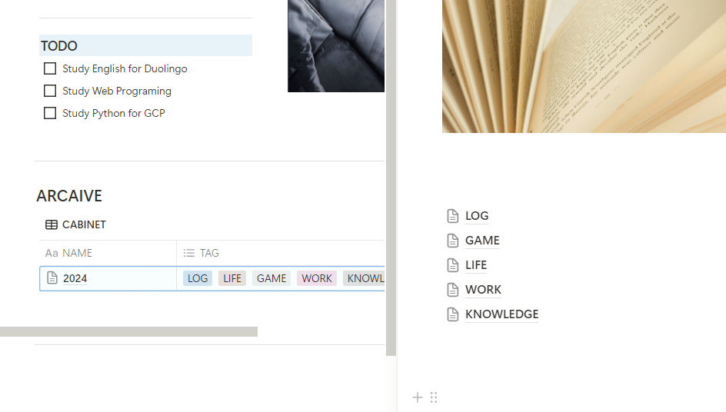Click the blue LOG tag
The width and height of the screenshot is (726, 412).
tap(198, 278)
